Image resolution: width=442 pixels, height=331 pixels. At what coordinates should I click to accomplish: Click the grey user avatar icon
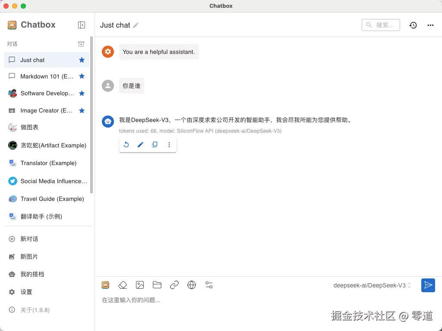pos(108,86)
